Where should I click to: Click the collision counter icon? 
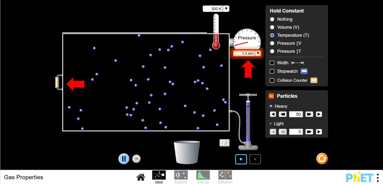[314, 80]
